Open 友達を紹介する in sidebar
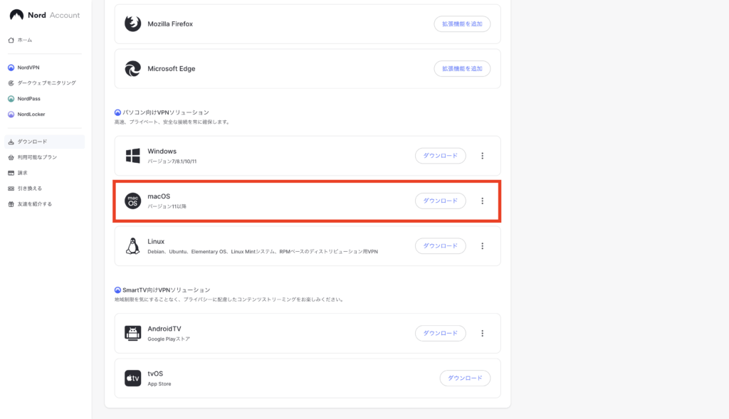Screen dimensions: 729x419 click(x=35, y=204)
